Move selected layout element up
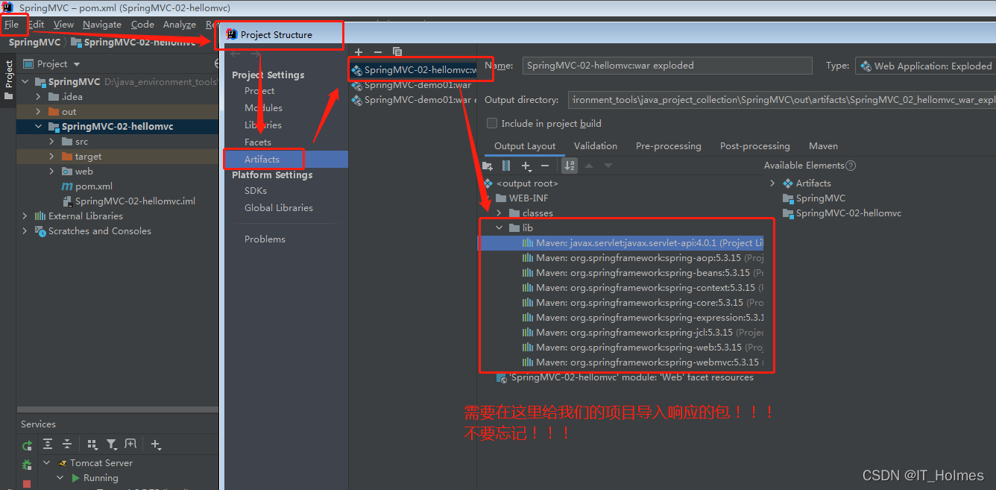This screenshot has width=996, height=490. point(589,166)
